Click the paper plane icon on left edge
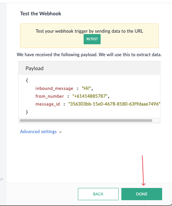172x206 pixels. coord(1,179)
